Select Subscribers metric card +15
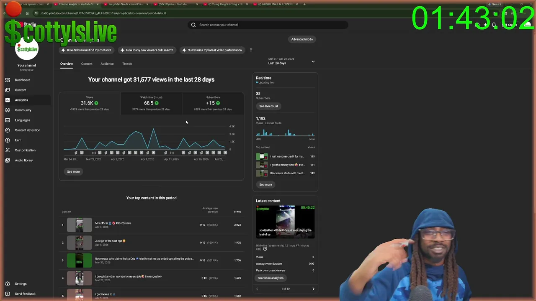The height and width of the screenshot is (301, 536). pos(213,103)
